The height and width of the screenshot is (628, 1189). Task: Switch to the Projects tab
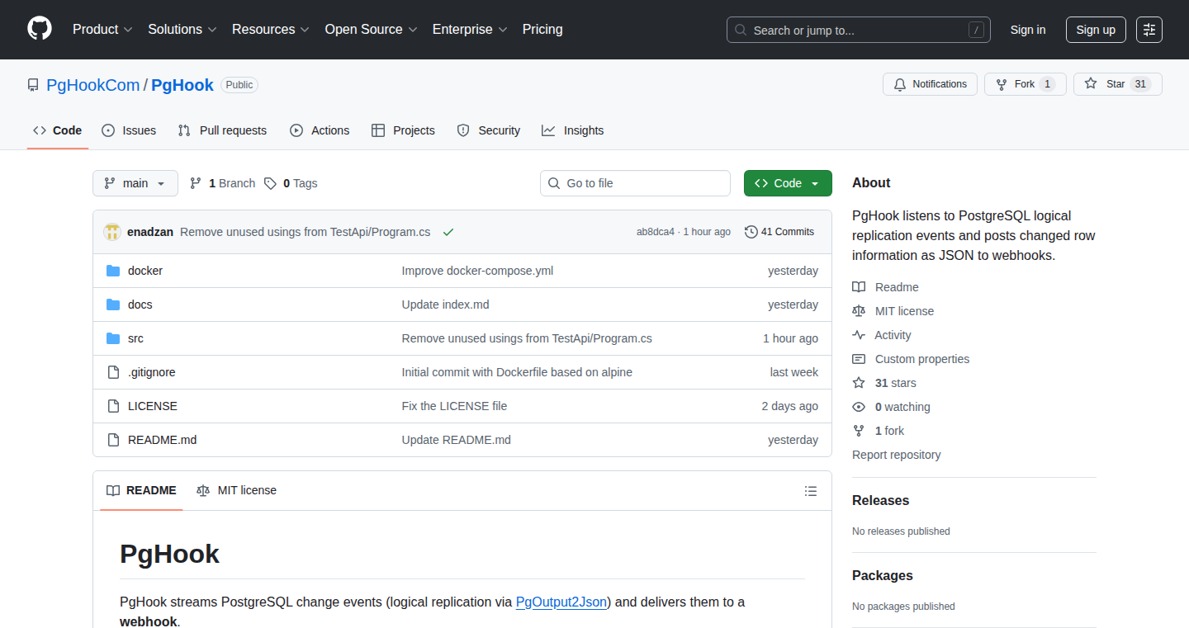click(403, 130)
